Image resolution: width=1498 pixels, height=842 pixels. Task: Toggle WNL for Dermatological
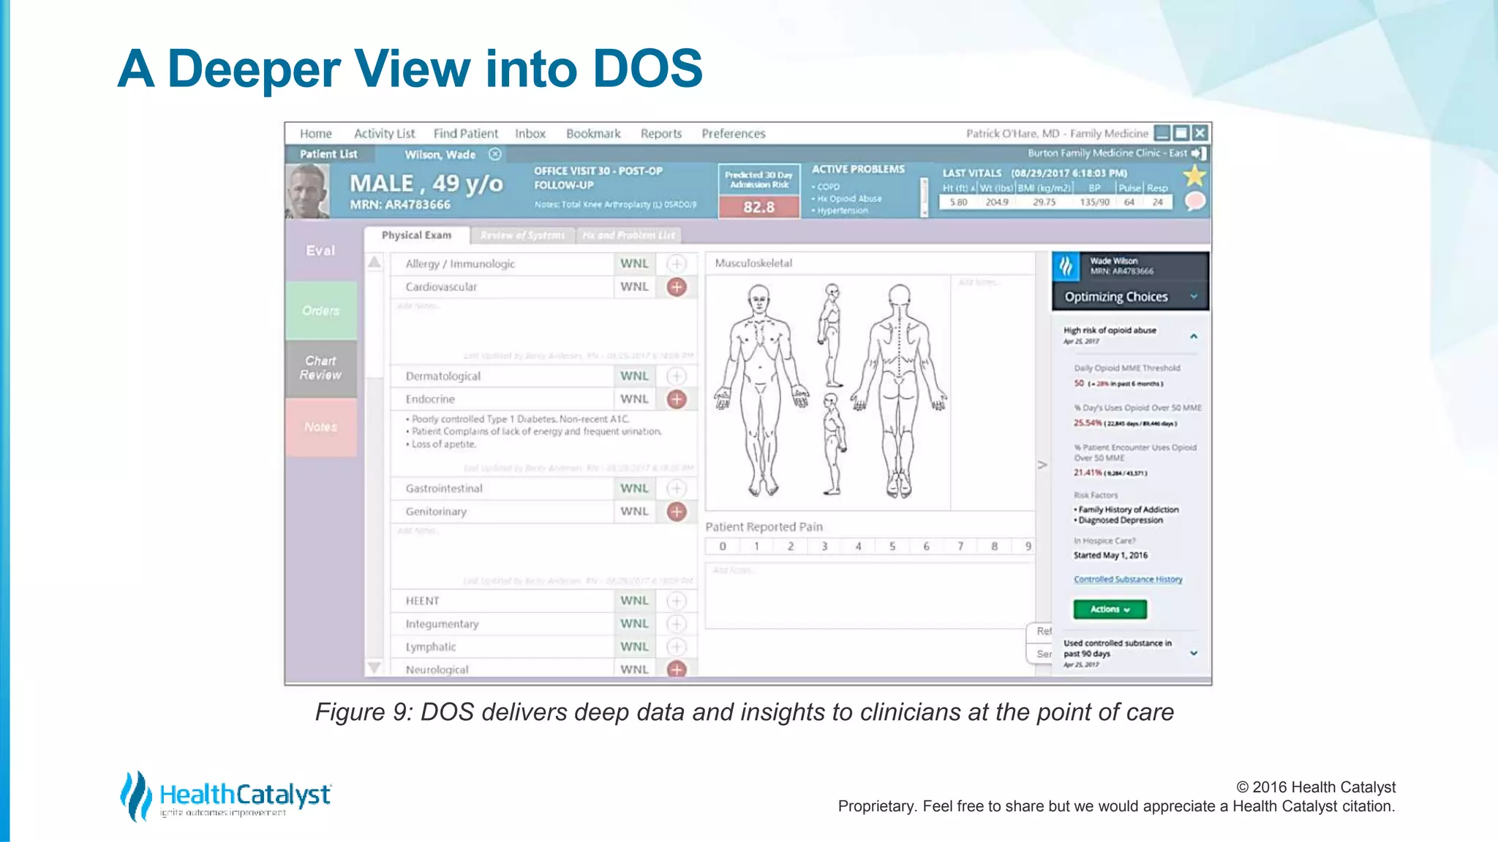pos(634,376)
